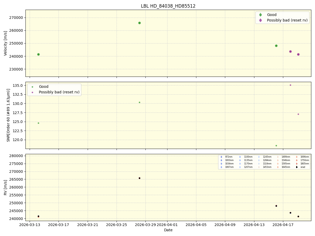The image size is (315, 236).
Task: Select the 1805nm legend entry
Action: pos(302,164)
